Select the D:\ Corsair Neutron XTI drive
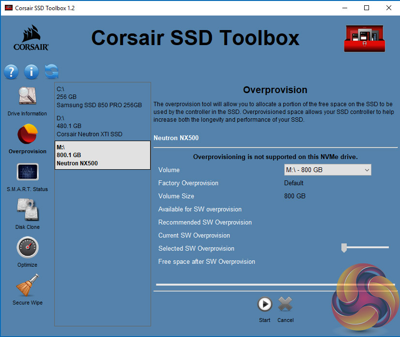The image size is (400, 337). coord(102,126)
